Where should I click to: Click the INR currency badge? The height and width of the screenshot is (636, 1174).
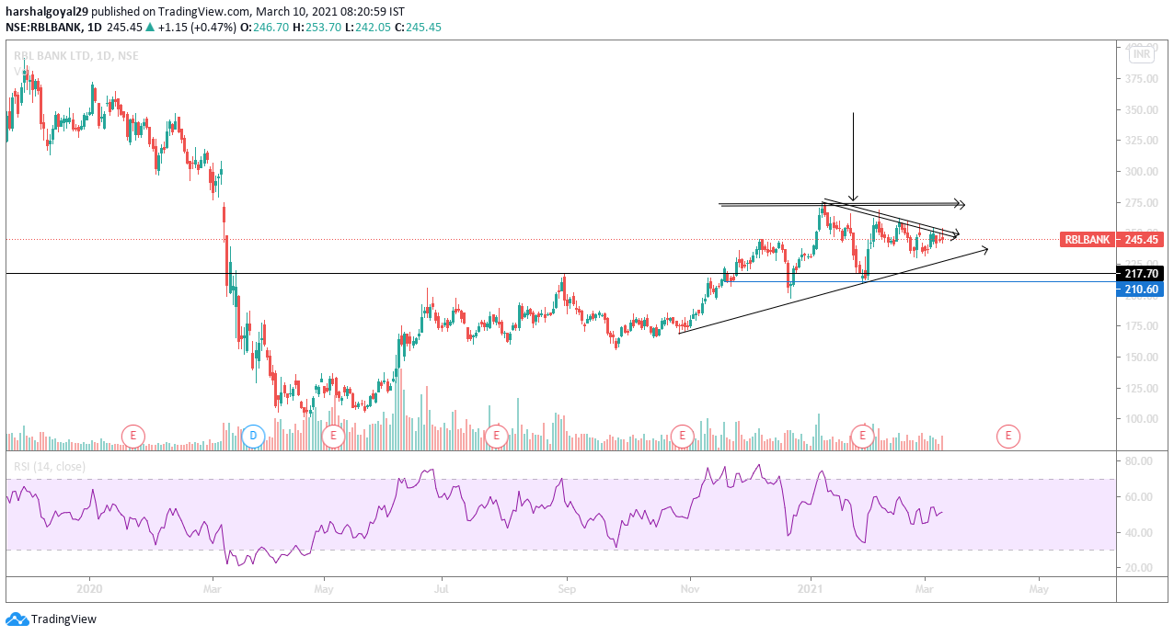coord(1142,55)
